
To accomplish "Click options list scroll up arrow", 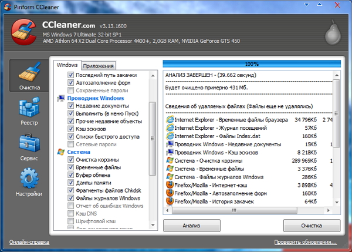I will point(153,76).
